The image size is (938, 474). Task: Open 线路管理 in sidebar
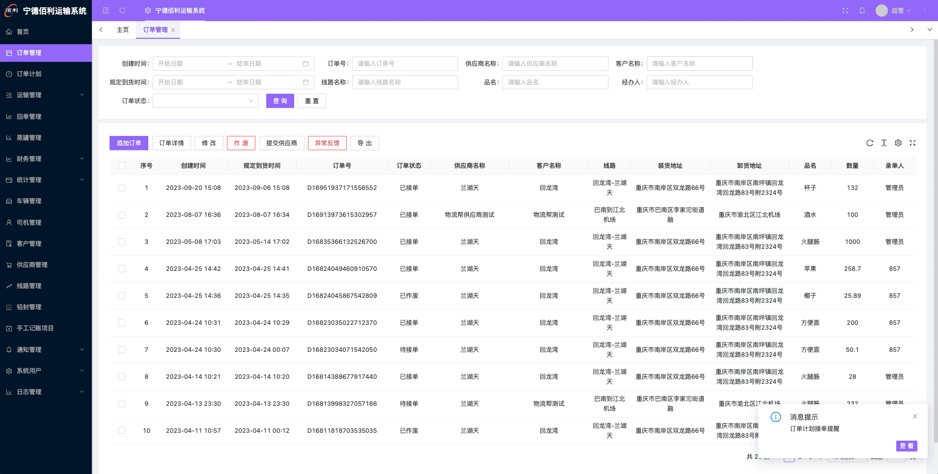(46, 286)
